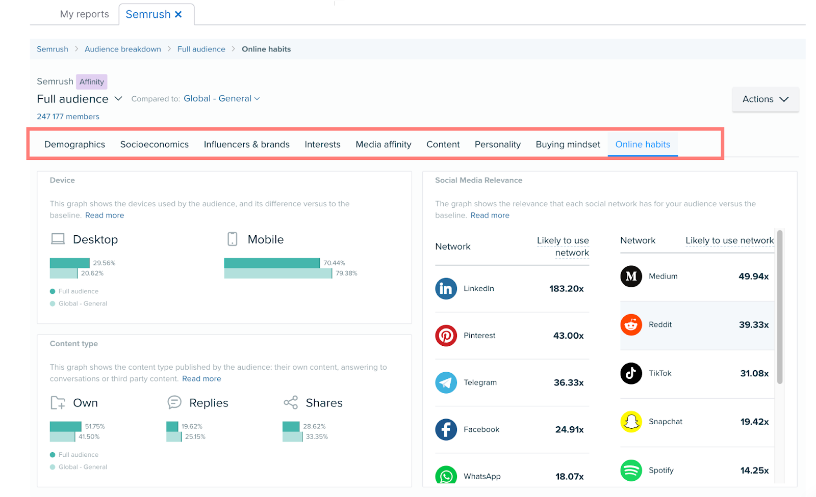Click the Affinity badge
Screen dimensions: 816x497
coord(92,82)
